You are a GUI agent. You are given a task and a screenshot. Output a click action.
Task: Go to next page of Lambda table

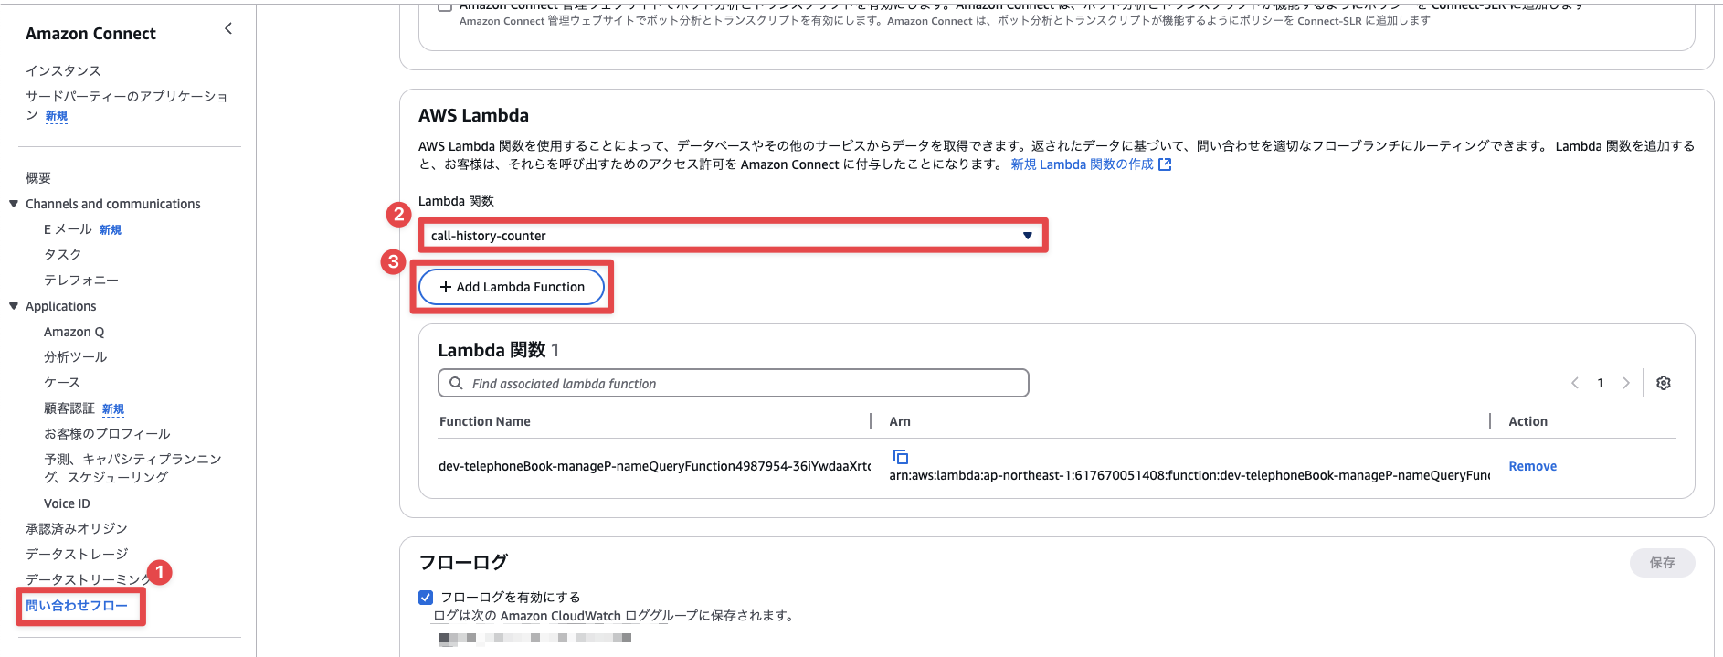(1626, 383)
